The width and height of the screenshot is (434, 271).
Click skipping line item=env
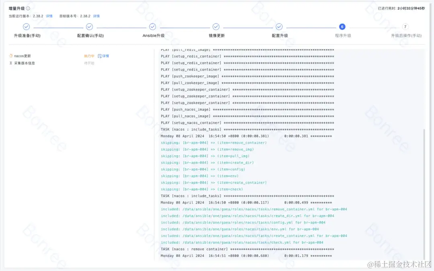200,176
